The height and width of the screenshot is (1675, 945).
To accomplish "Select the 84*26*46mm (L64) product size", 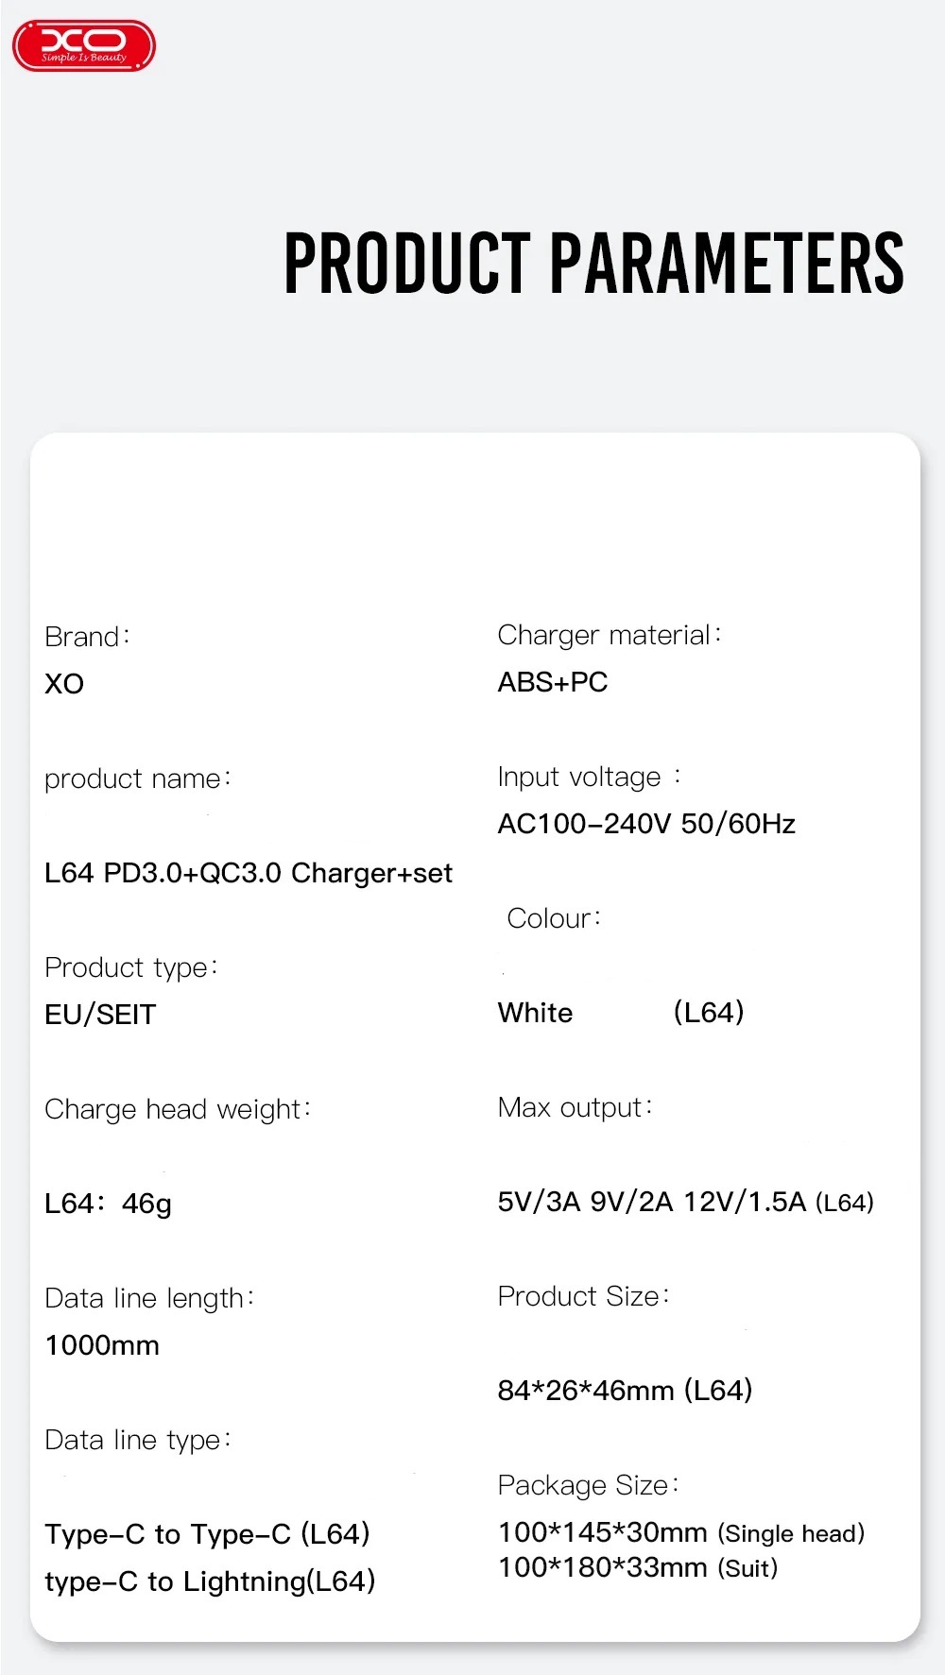I will point(626,1391).
